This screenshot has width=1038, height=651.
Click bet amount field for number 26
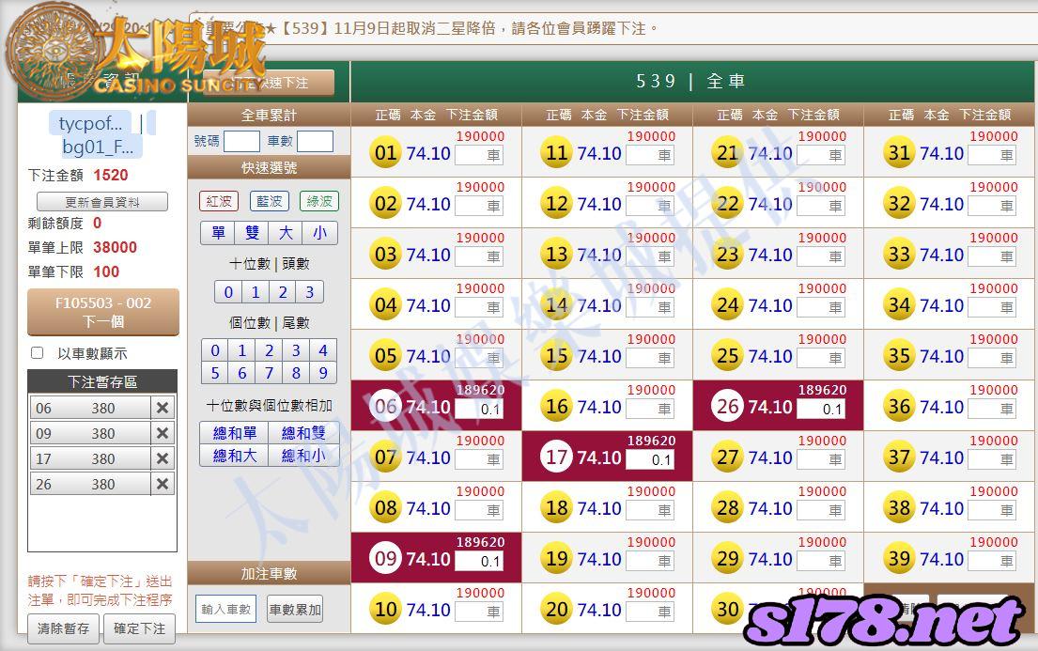[x=821, y=409]
